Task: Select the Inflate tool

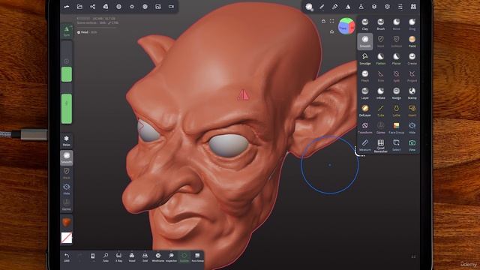Action: click(x=380, y=93)
